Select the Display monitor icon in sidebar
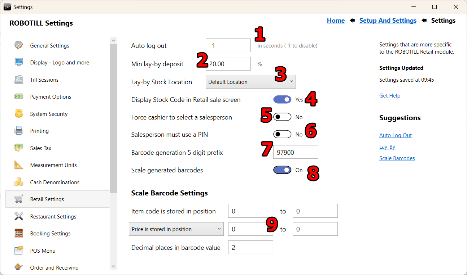Screen dimensions: 467x275 (x=19, y=62)
